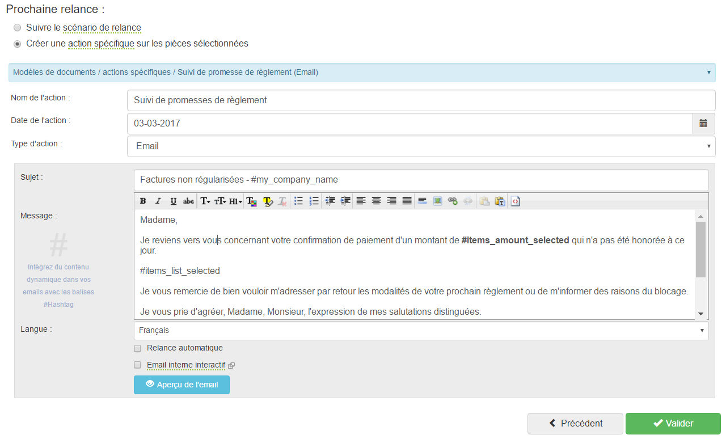The width and height of the screenshot is (726, 439).
Task: Click the scénario de relance link
Action: [102, 28]
